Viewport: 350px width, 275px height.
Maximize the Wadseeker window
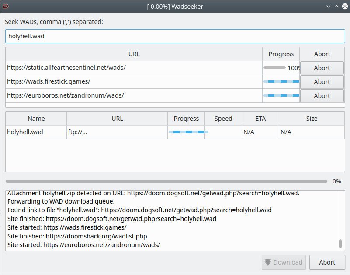pyautogui.click(x=336, y=7)
